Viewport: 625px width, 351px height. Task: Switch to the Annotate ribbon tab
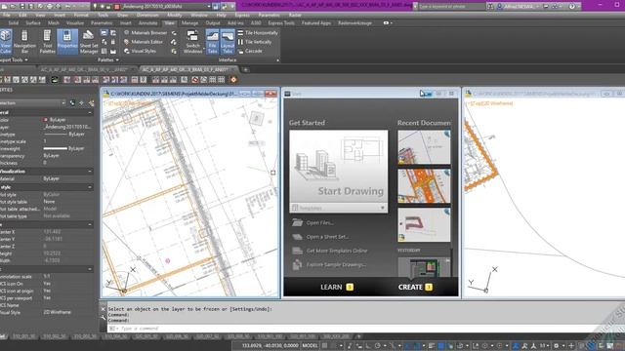click(x=147, y=23)
